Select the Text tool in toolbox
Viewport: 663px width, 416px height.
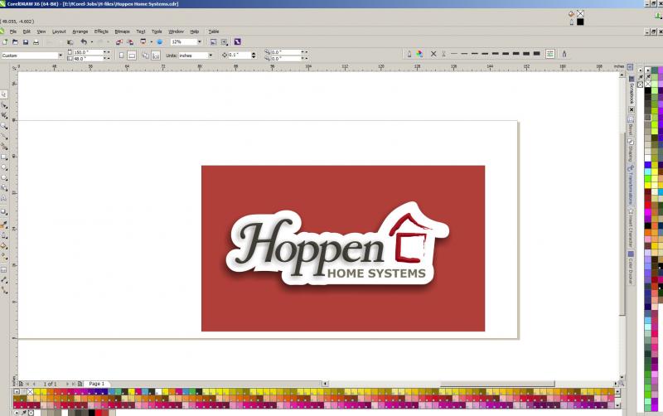pos(4,198)
